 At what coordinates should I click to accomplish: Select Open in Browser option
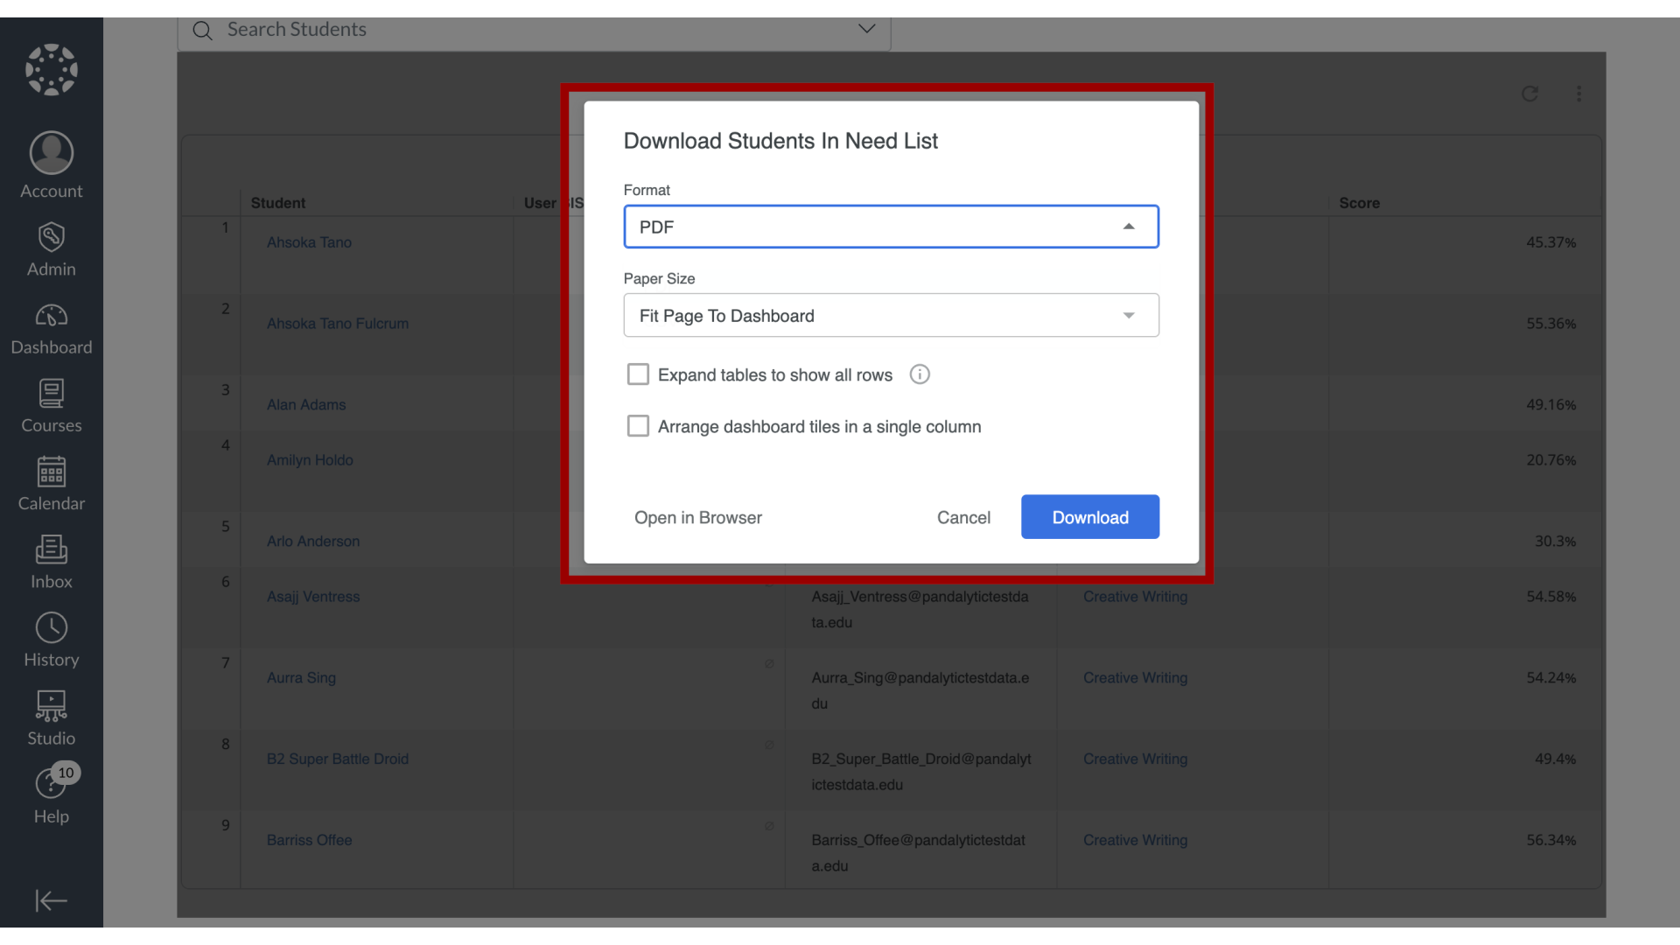pos(698,517)
